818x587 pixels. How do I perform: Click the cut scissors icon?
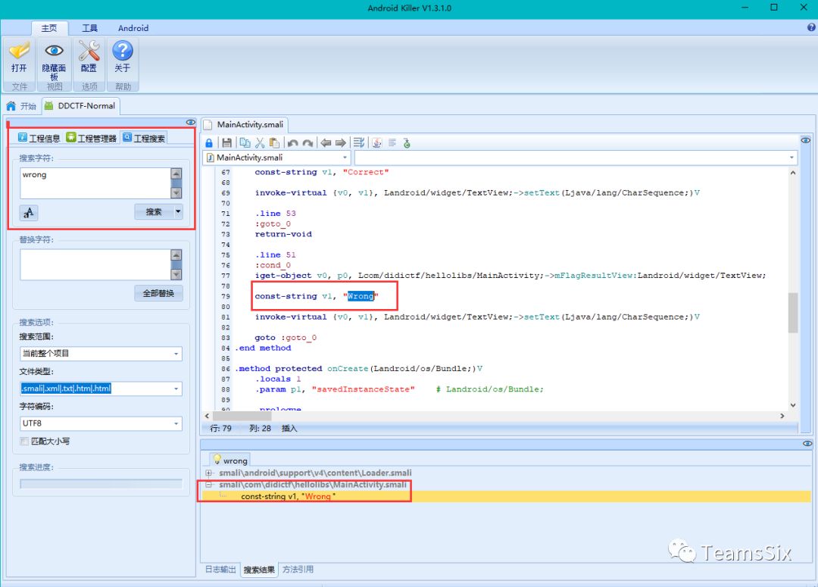(x=260, y=143)
